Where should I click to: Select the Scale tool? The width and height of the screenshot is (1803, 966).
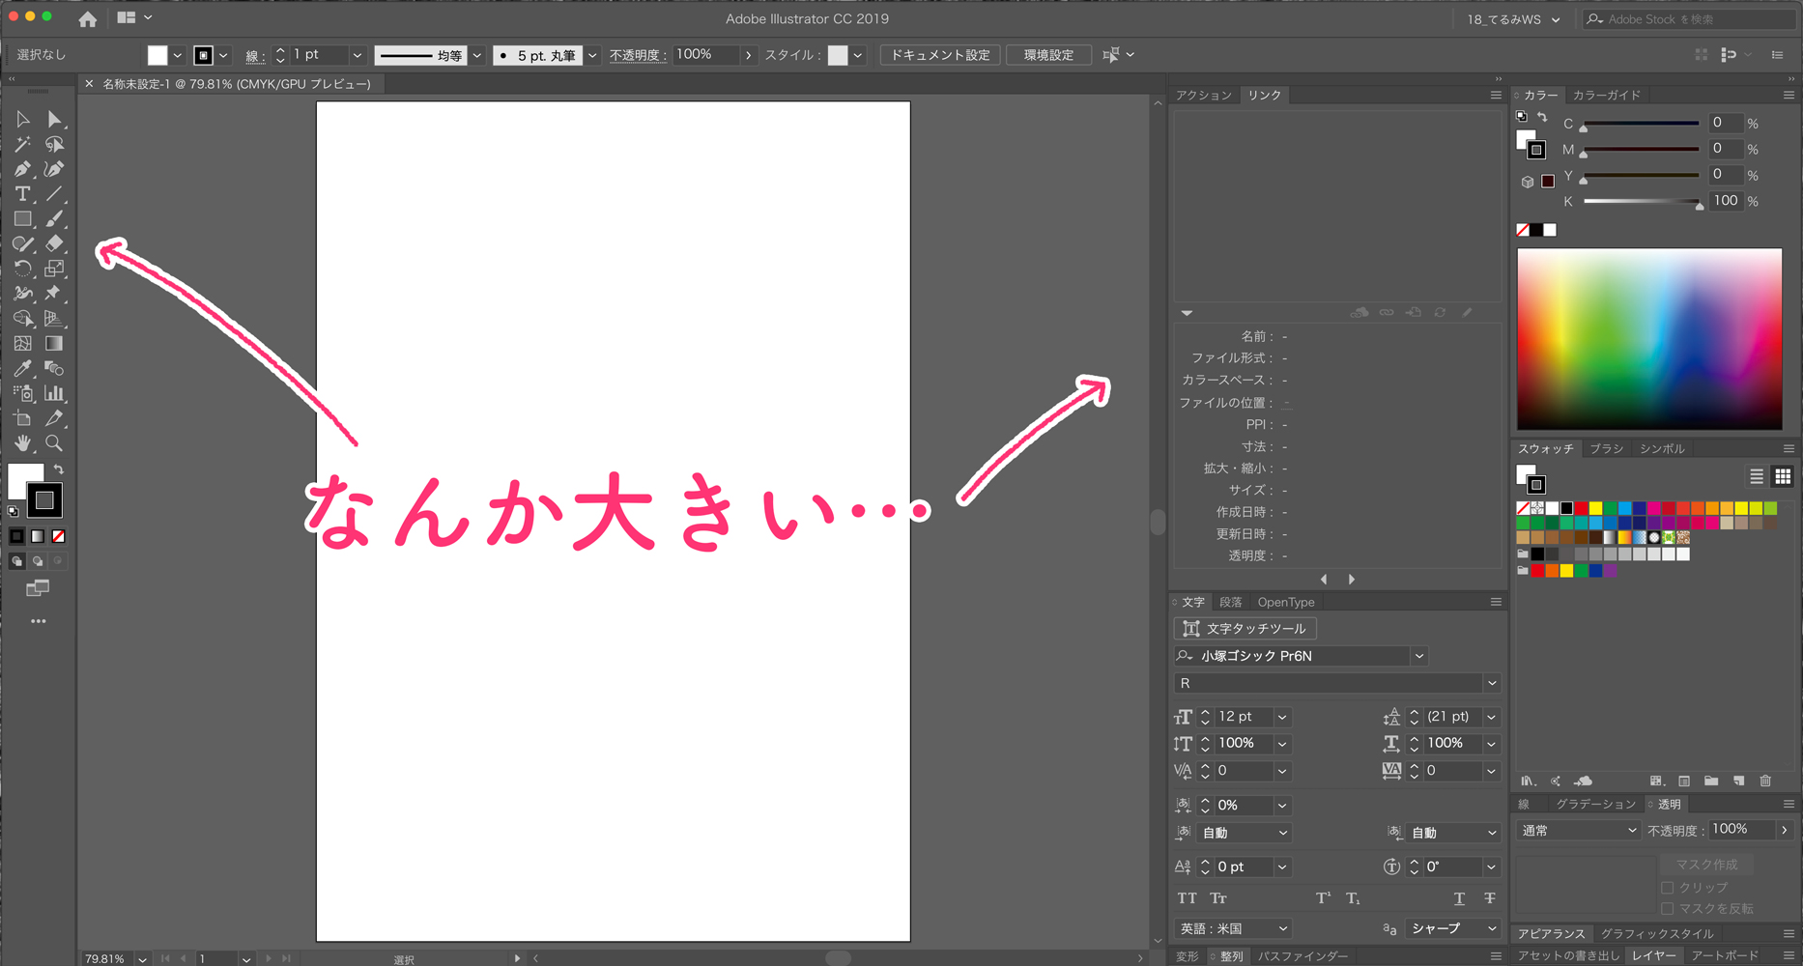54,269
